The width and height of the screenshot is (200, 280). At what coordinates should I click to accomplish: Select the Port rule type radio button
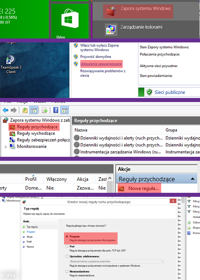[67, 246]
